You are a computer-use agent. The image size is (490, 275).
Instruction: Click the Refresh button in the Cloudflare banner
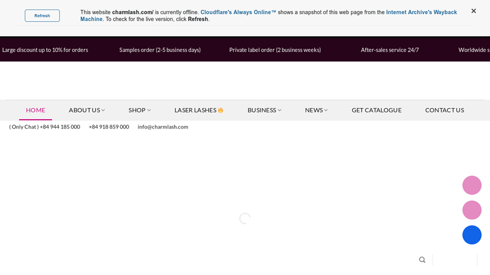pos(42,16)
